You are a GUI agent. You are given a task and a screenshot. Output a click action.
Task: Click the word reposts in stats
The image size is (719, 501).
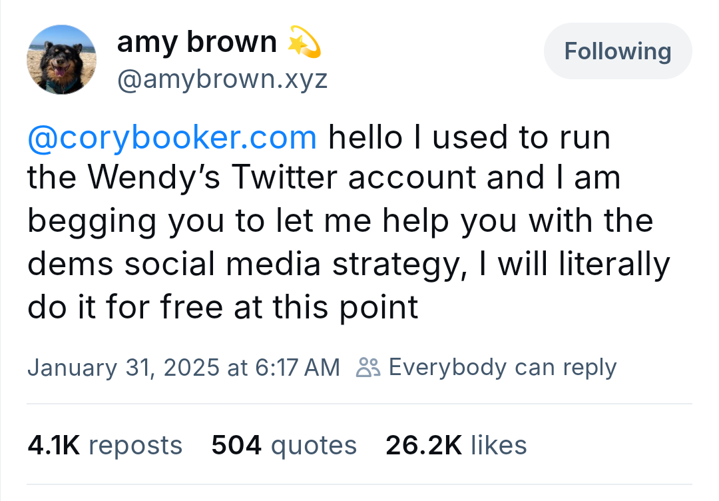pos(136,446)
